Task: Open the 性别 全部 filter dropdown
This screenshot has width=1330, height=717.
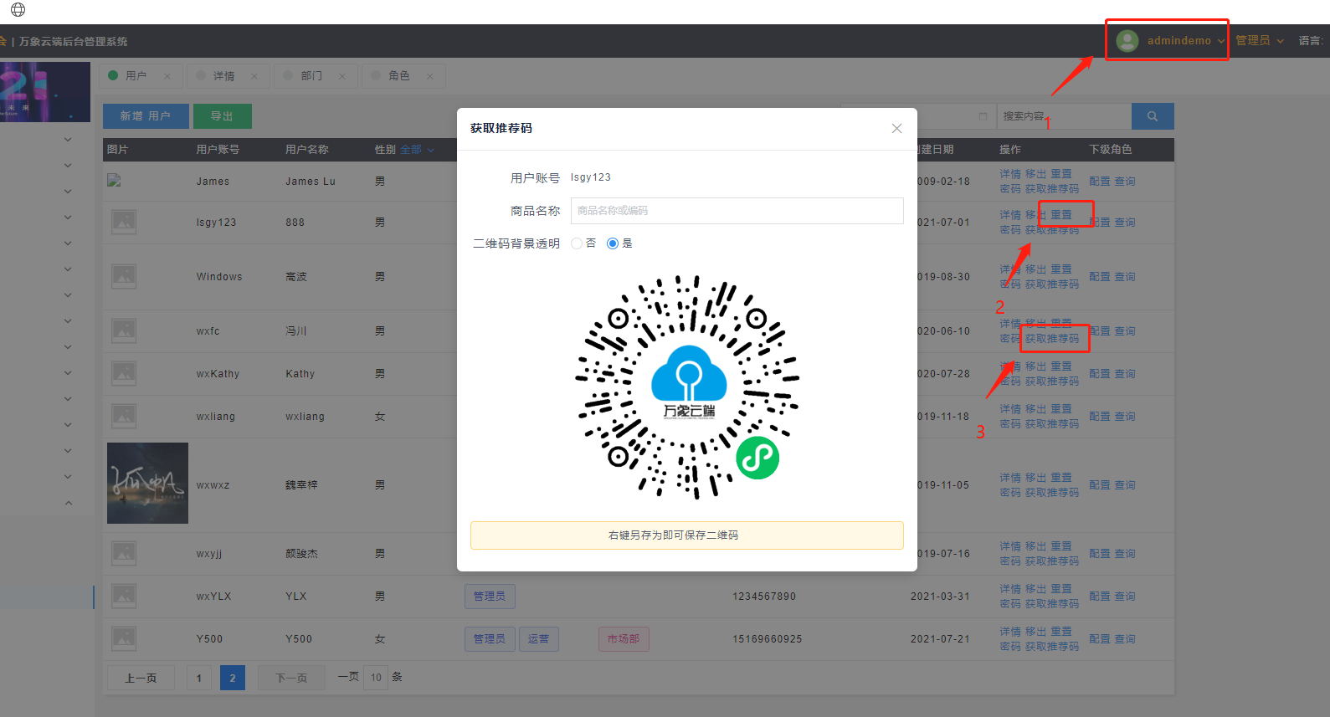Action: pyautogui.click(x=417, y=150)
